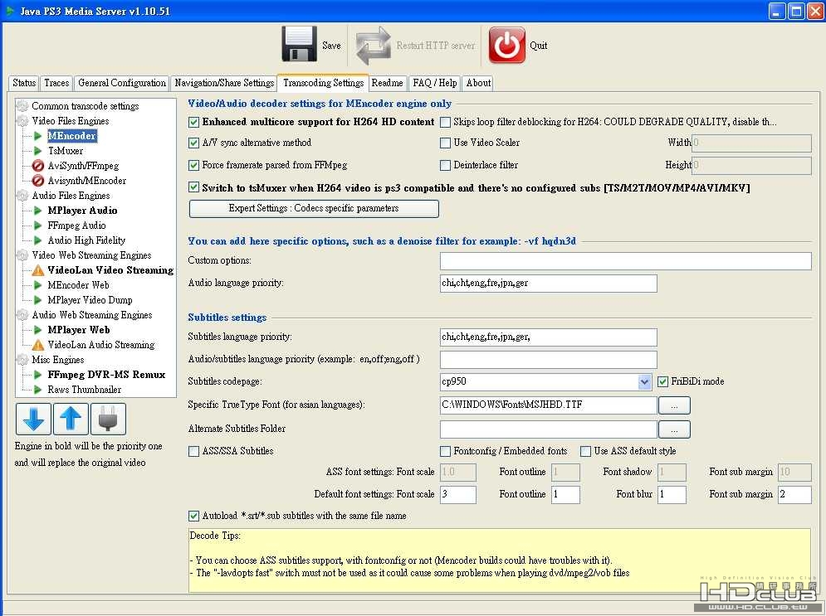Viewport: 826px width, 616px height.
Task: Switch to Navigation/Share Settings tab
Action: 224,83
